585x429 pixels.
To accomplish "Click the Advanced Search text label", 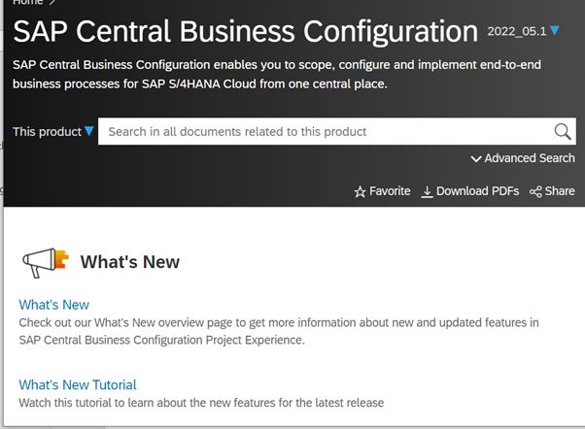I will pos(530,158).
